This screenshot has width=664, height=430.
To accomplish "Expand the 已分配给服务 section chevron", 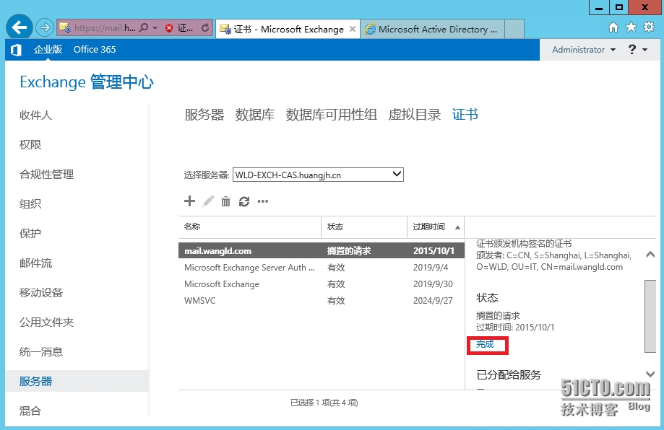I will pos(650,374).
